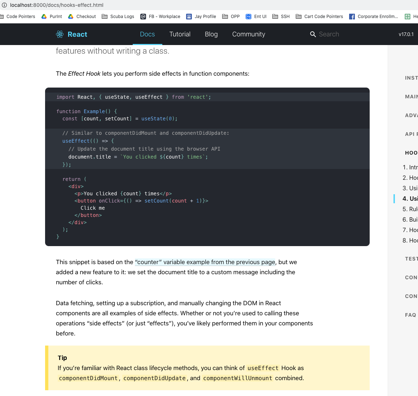Click the "Tip" heading text
The height and width of the screenshot is (396, 418).
coord(62,358)
